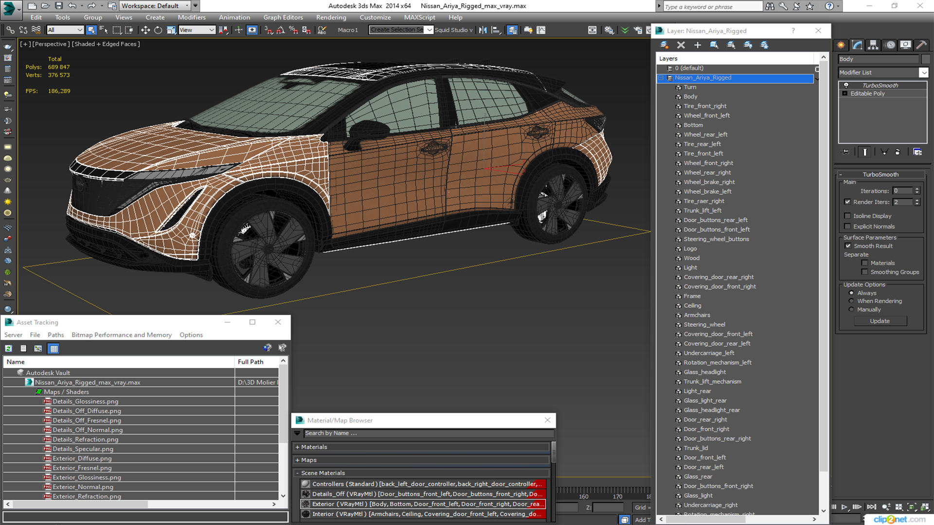Toggle Smooth Result checkbox
This screenshot has width=934, height=525.
[848, 246]
